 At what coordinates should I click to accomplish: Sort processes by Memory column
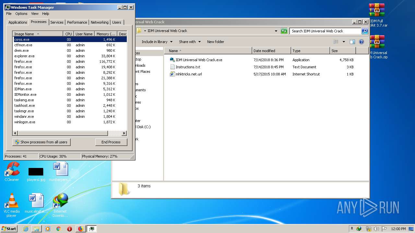(x=106, y=34)
